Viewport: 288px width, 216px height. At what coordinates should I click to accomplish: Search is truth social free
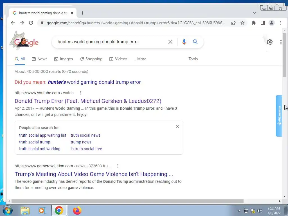coord(86,149)
